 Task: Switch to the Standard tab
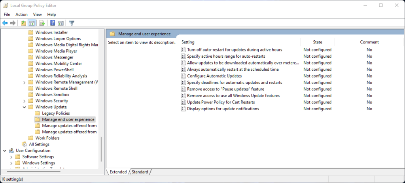[140, 172]
